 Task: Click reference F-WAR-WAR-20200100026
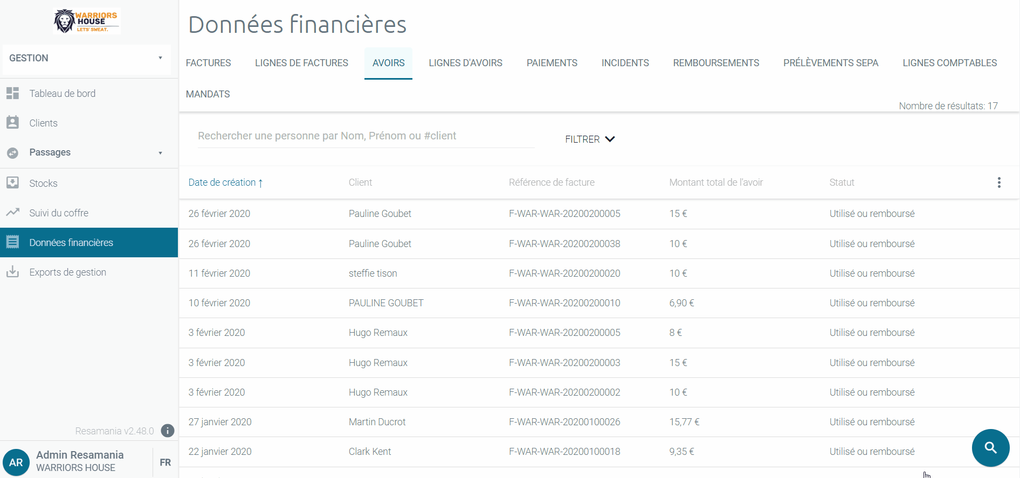(x=564, y=422)
